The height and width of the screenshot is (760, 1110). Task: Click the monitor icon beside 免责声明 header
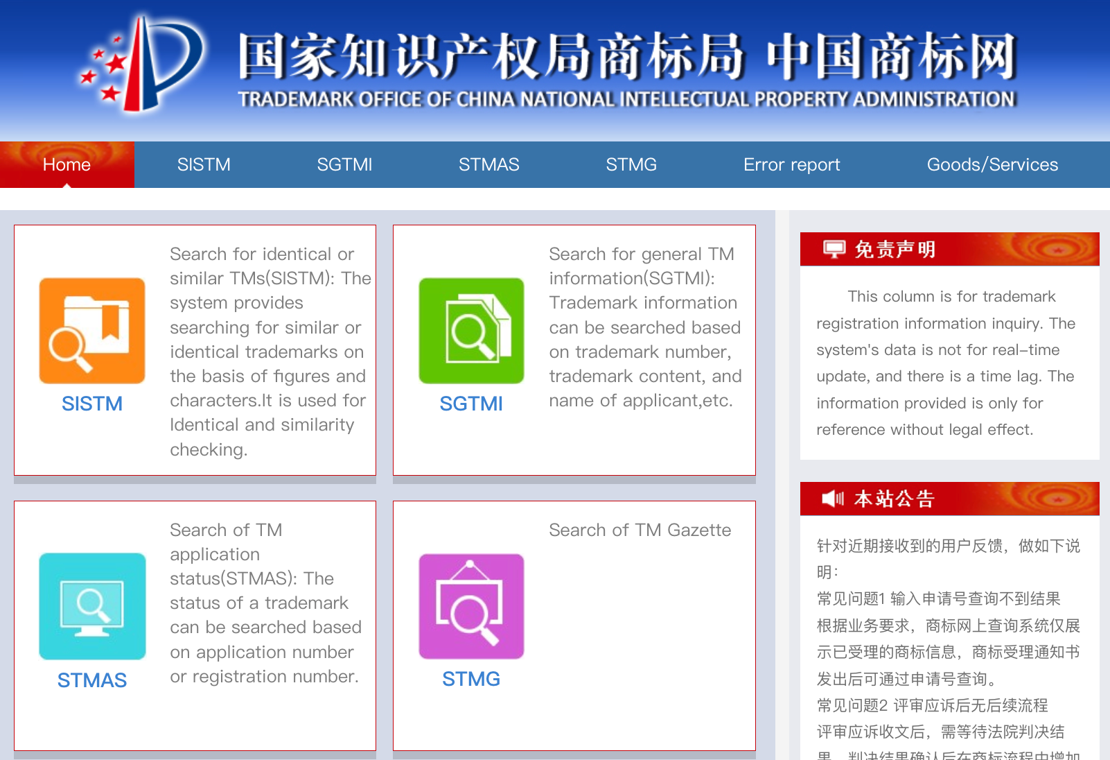[834, 249]
